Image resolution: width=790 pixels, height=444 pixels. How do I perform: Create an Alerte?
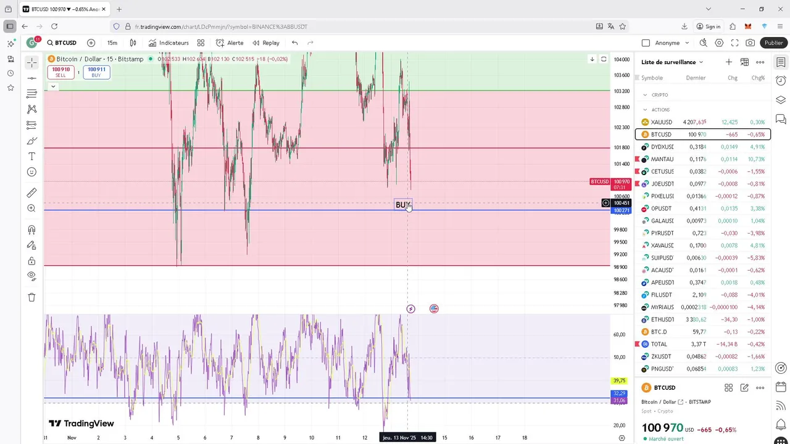(x=230, y=43)
